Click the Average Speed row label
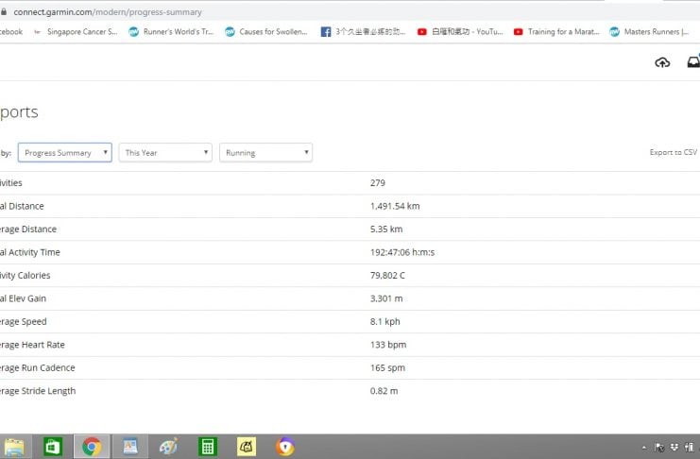Viewport: 700px width, 459px height. click(24, 321)
